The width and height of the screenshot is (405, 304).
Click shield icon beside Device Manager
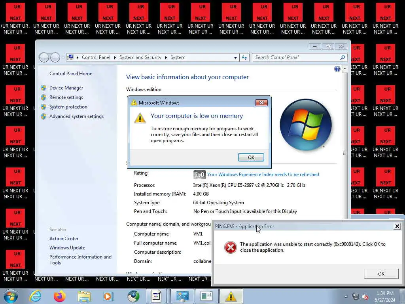(44, 88)
